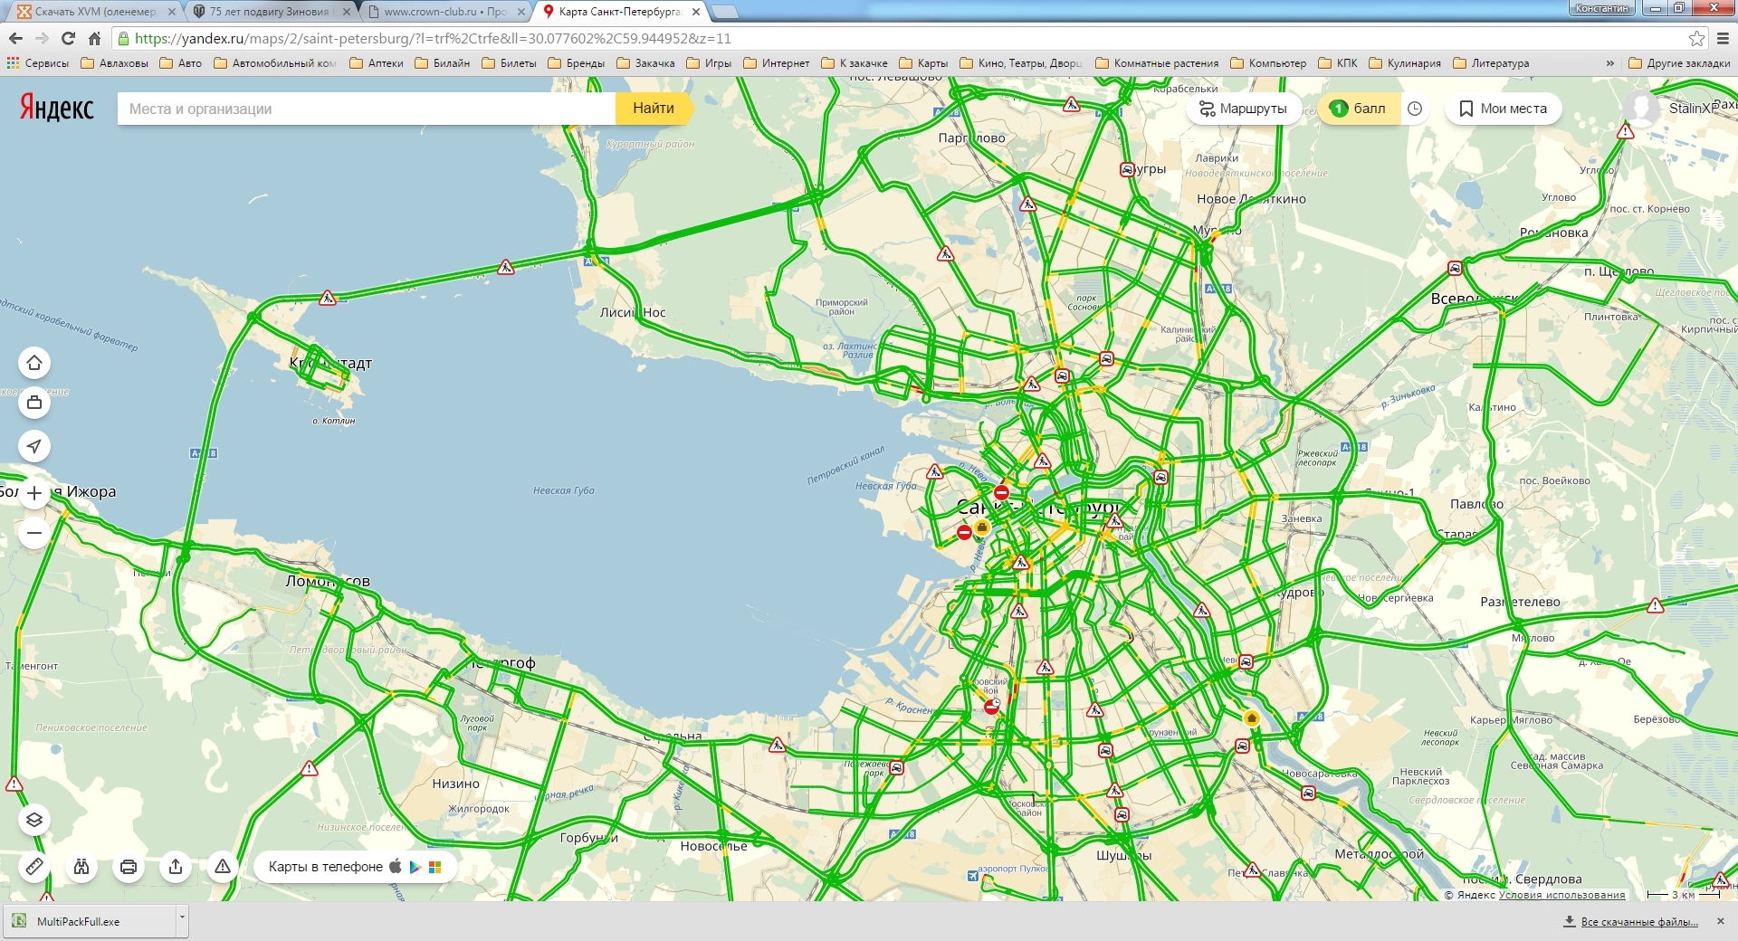Image resolution: width=1738 pixels, height=941 pixels.
Task: Click the Всеволожск map label
Action: point(1475,299)
